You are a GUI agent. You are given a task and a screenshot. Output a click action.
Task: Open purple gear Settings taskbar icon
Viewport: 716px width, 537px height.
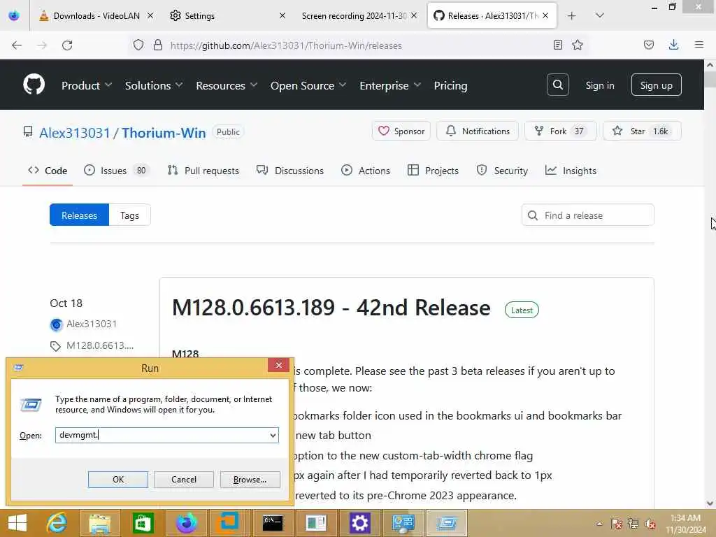(x=359, y=523)
